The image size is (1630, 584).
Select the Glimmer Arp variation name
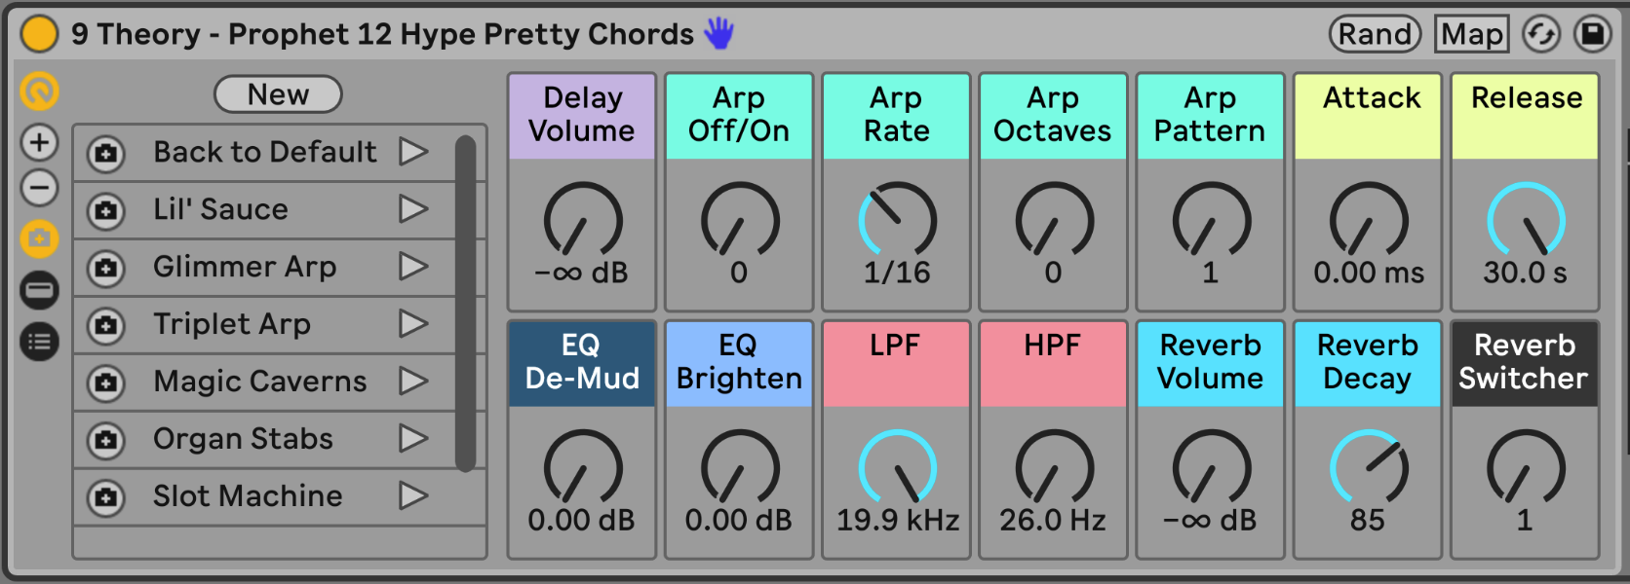pos(245,267)
